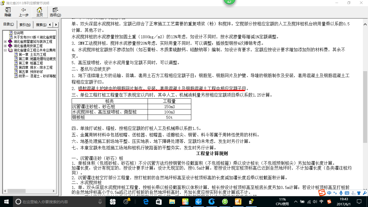This screenshot has width=368, height=207.
Task: Open Microsoft Edge from the taskbar
Action: coord(146,202)
